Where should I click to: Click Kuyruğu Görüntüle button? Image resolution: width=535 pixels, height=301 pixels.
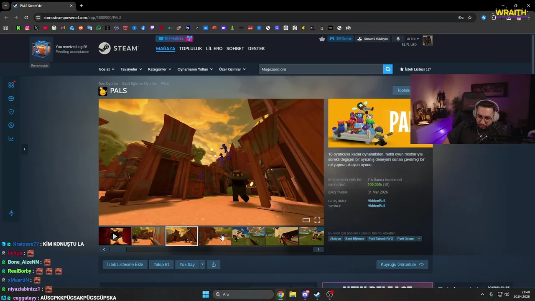tap(402, 264)
